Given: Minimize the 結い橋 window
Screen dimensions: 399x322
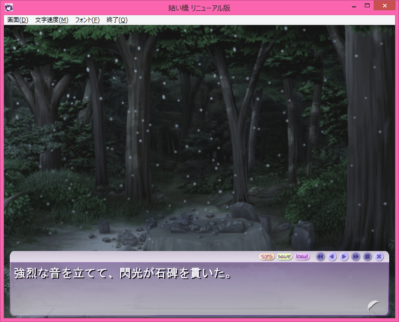Looking at the screenshot, I should pos(354,6).
